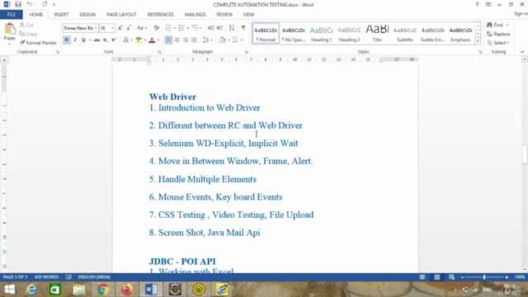The width and height of the screenshot is (528, 297).
Task: Cut the selected text
Action: [x=26, y=25]
